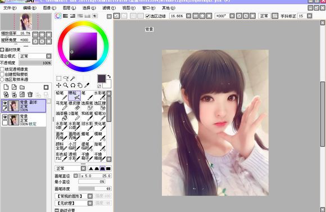Open the 无纹理 brush texture dropdown

(x=90, y=203)
